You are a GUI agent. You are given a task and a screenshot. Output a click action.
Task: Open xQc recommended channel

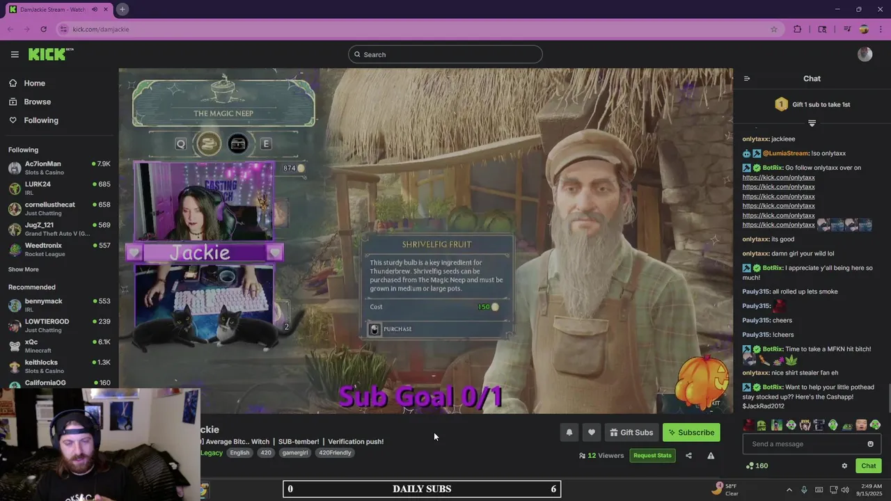point(59,346)
